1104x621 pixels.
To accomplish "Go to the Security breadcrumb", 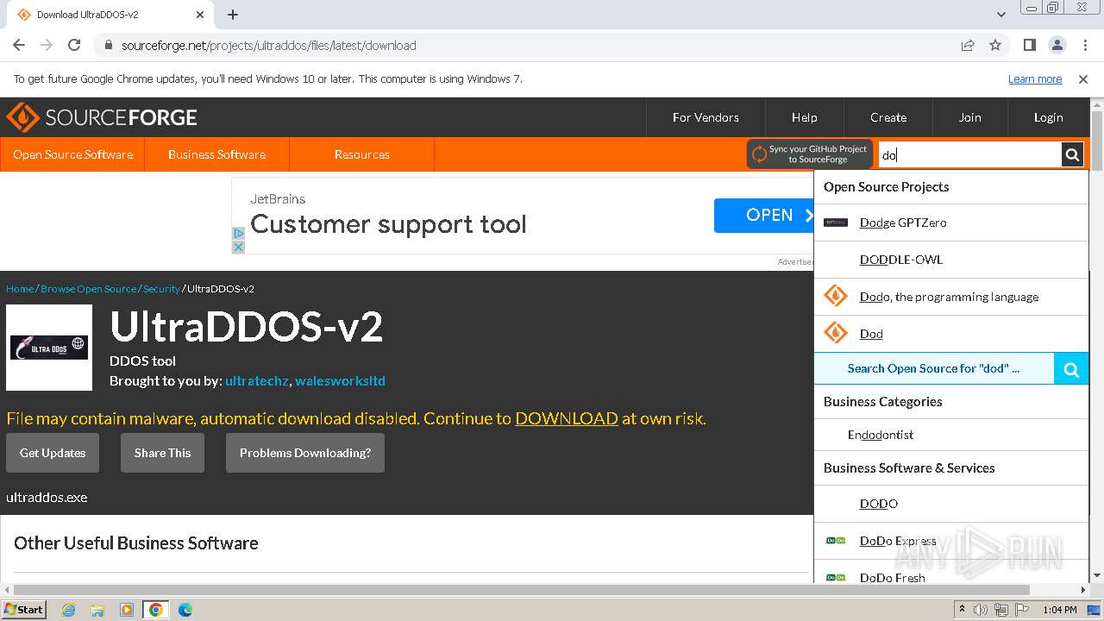I will tap(161, 289).
